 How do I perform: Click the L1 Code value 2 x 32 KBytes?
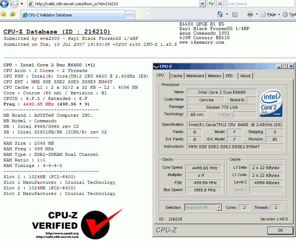[266, 175]
